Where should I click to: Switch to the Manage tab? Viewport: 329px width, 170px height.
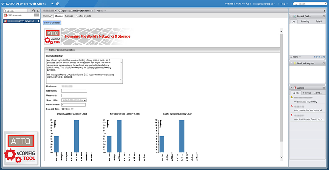click(x=69, y=16)
